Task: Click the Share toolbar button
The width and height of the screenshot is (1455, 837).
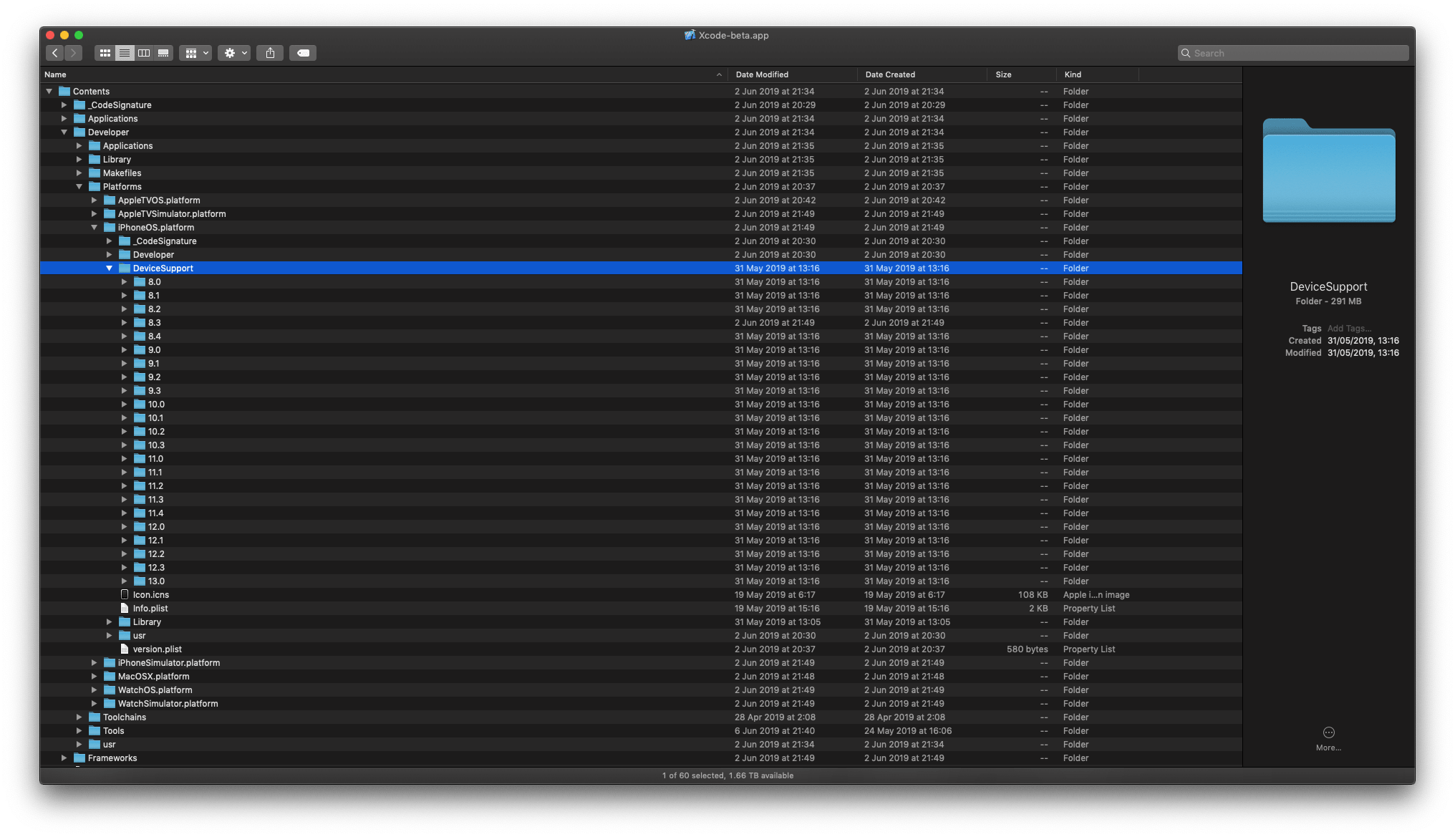Action: pos(270,53)
